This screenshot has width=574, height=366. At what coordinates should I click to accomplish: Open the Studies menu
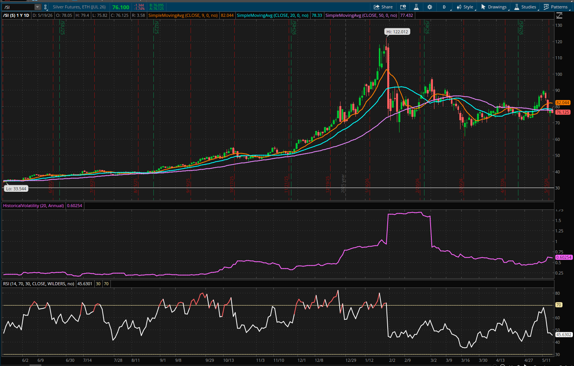525,7
